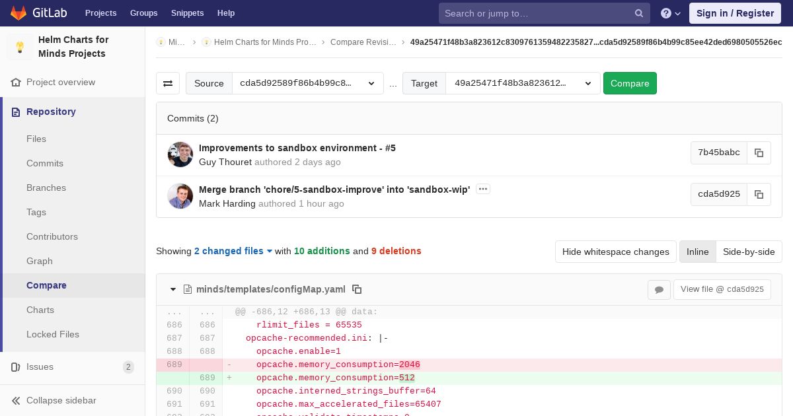Open Files in repository menu
Image resolution: width=793 pixels, height=416 pixels.
36,139
